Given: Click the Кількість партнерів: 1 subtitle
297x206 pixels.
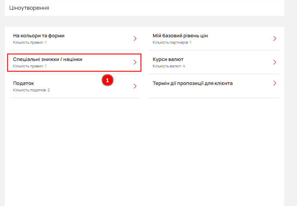Looking at the screenshot, I should click(172, 43).
